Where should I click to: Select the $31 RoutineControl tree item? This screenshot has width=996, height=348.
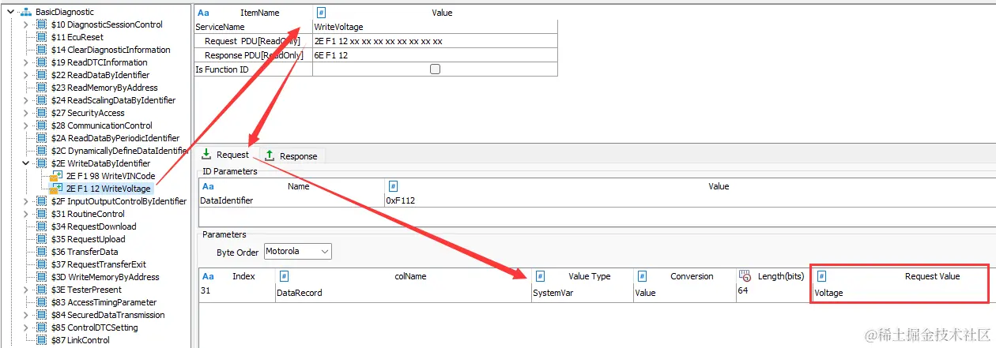click(x=88, y=214)
